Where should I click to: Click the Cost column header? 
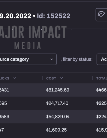pyautogui.click(x=51, y=78)
